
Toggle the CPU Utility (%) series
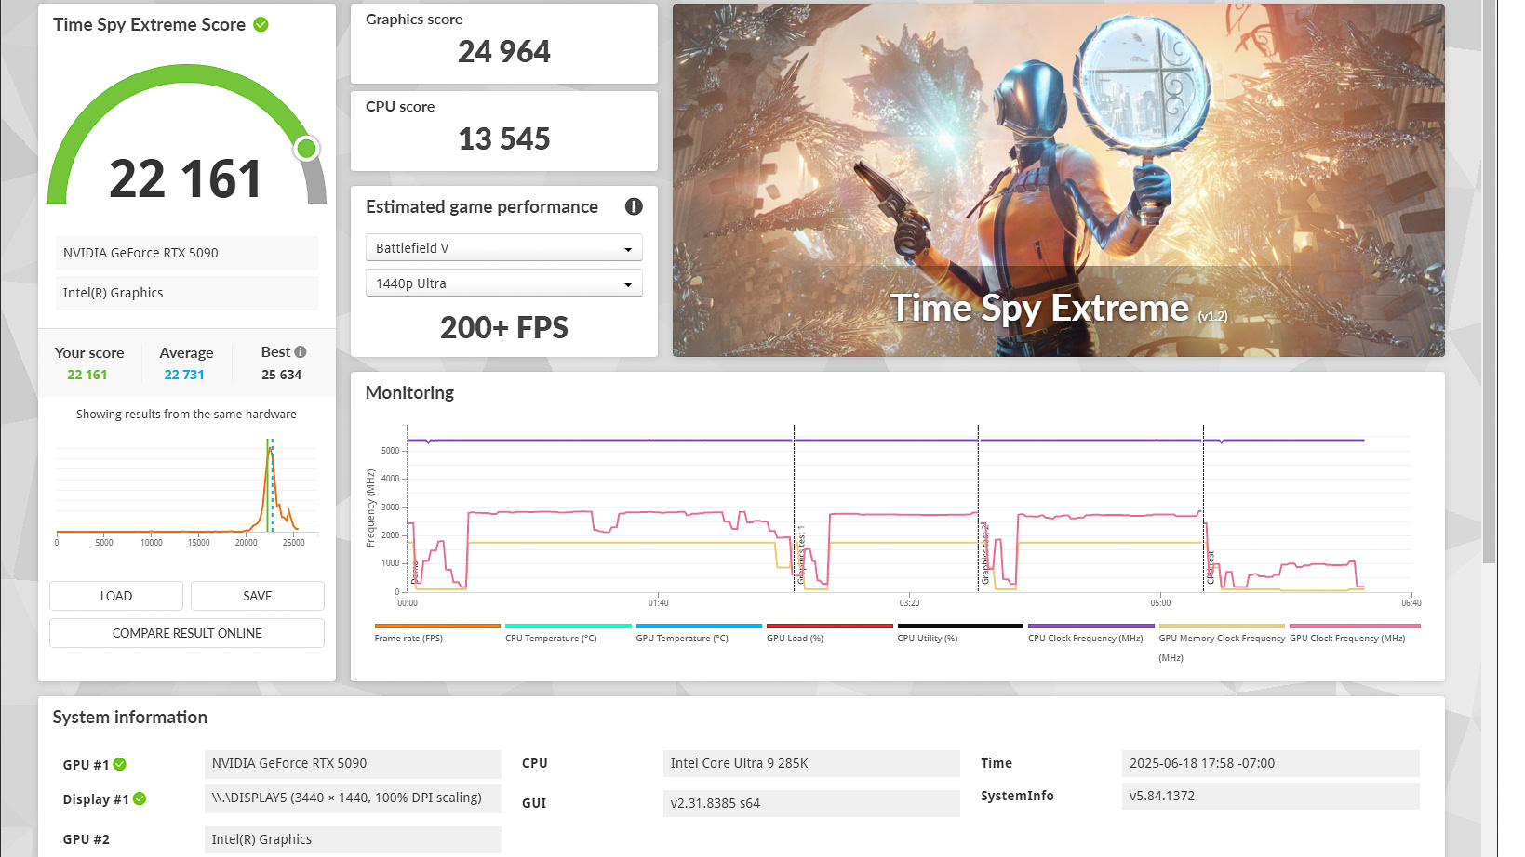pyautogui.click(x=960, y=626)
